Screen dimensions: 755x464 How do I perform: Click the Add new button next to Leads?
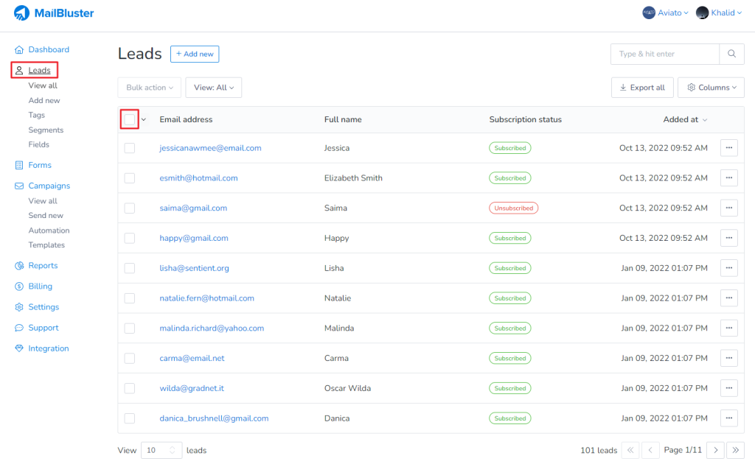194,54
